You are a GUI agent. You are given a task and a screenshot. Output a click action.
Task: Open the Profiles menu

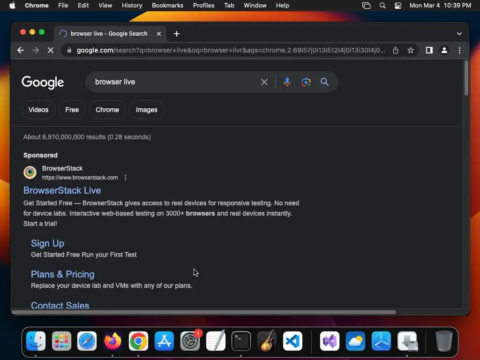(x=203, y=6)
